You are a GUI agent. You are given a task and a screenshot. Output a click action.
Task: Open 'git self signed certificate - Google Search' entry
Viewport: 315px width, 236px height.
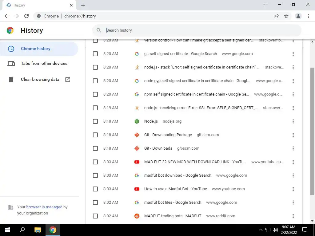click(181, 54)
